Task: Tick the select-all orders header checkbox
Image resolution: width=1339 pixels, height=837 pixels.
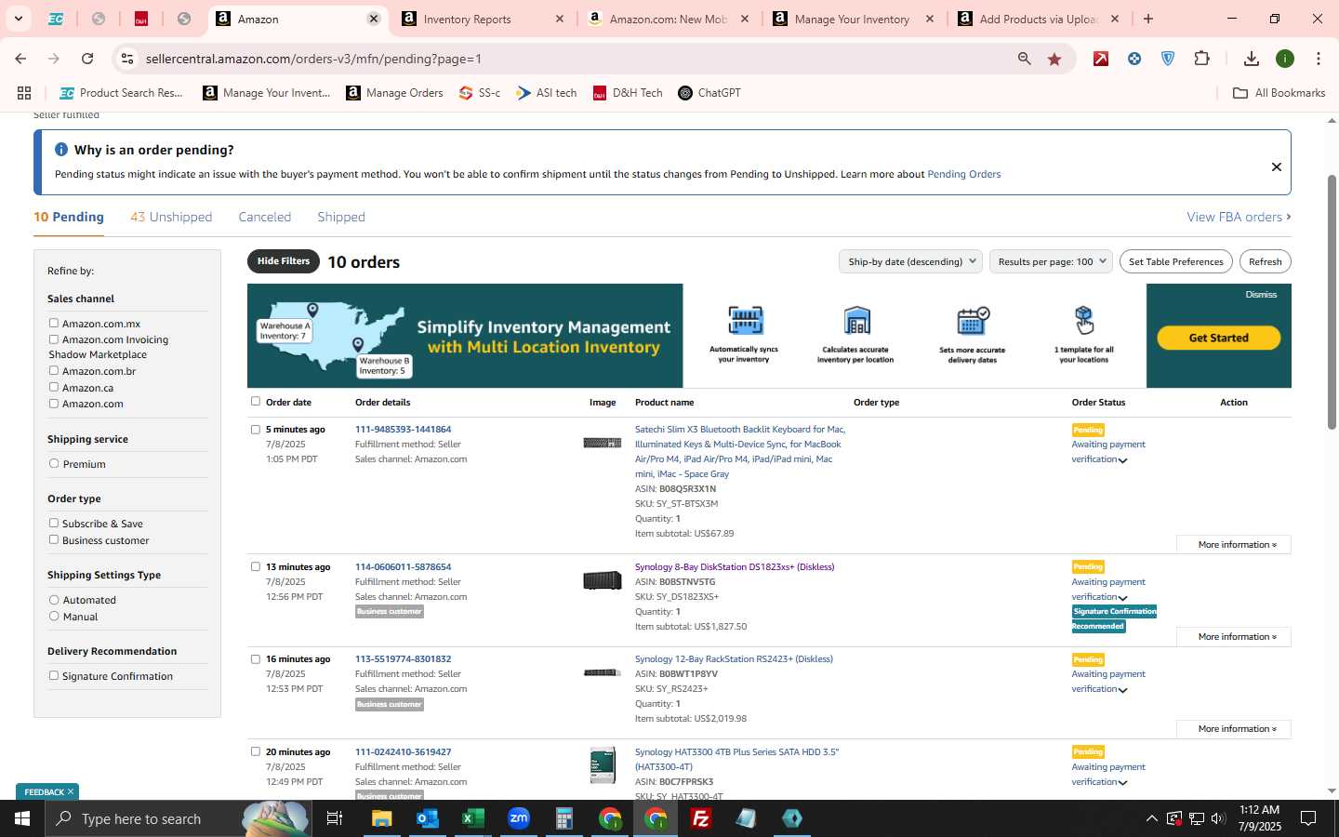Action: coord(256,401)
